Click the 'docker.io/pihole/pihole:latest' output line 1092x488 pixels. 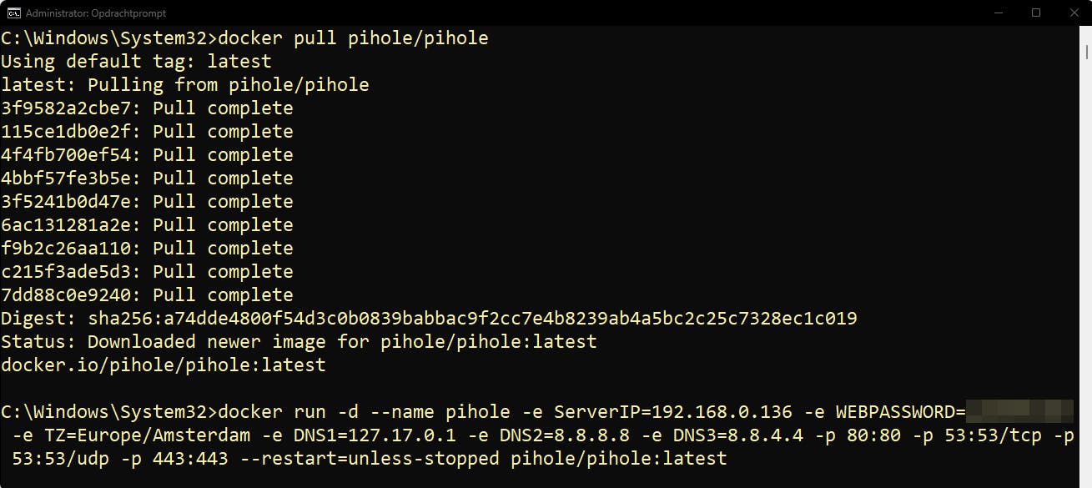pos(164,365)
